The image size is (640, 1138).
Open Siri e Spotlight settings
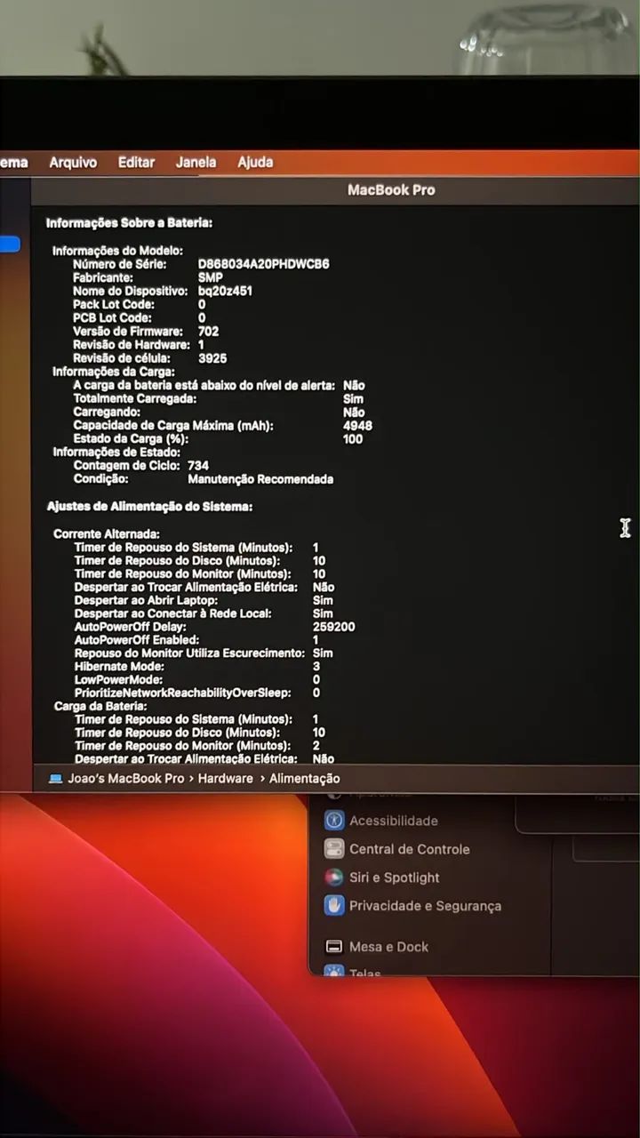(394, 878)
